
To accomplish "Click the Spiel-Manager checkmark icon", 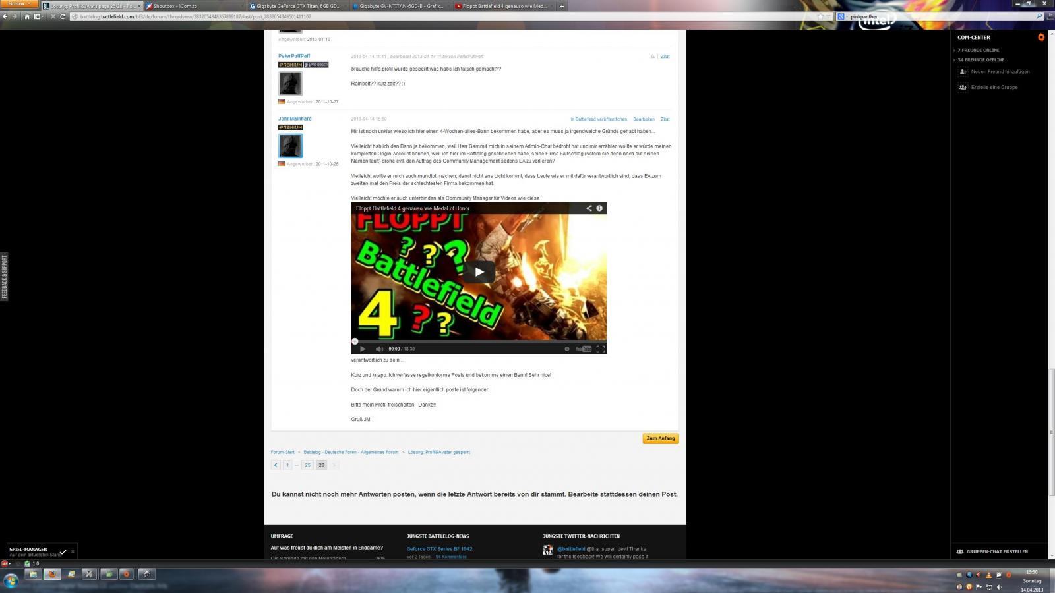I will point(63,552).
